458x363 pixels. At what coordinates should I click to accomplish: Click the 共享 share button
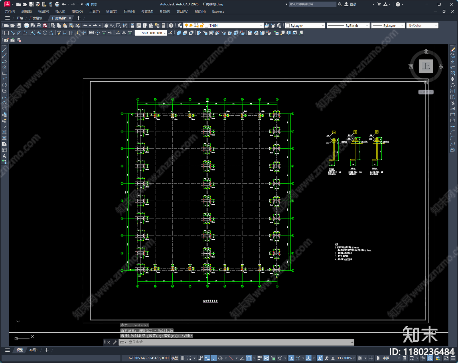91,4
